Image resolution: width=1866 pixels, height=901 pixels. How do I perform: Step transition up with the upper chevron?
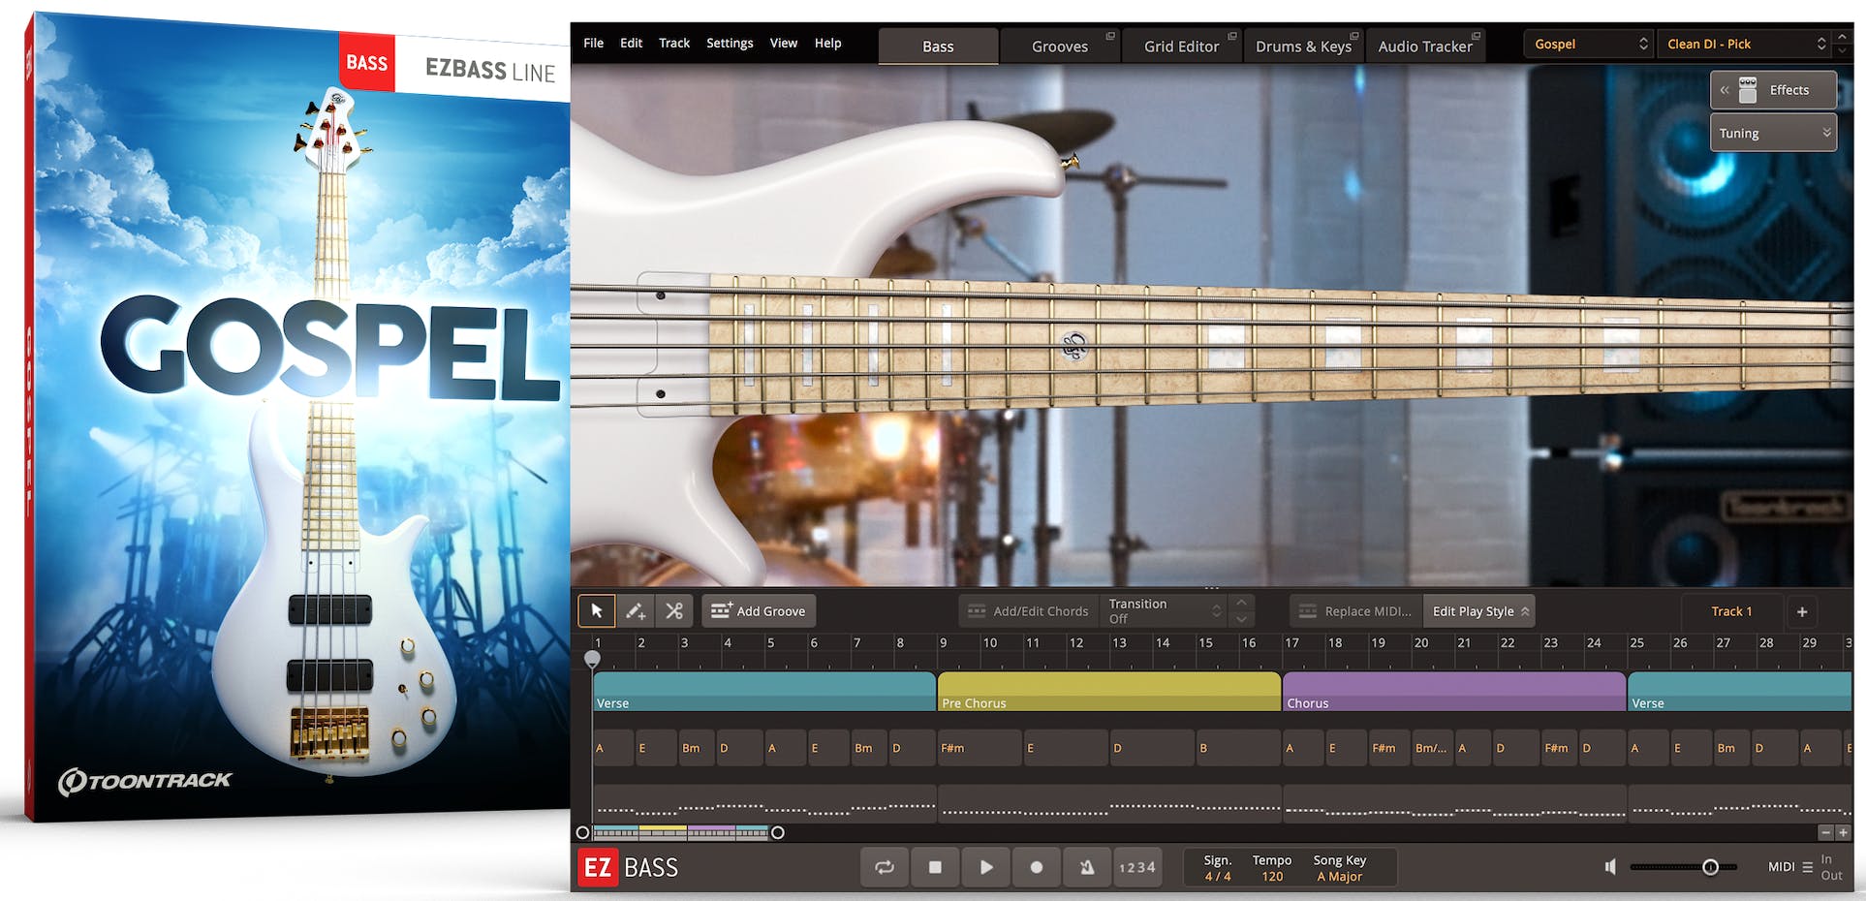[1241, 603]
